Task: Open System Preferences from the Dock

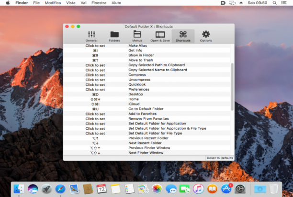Action: 240,189
